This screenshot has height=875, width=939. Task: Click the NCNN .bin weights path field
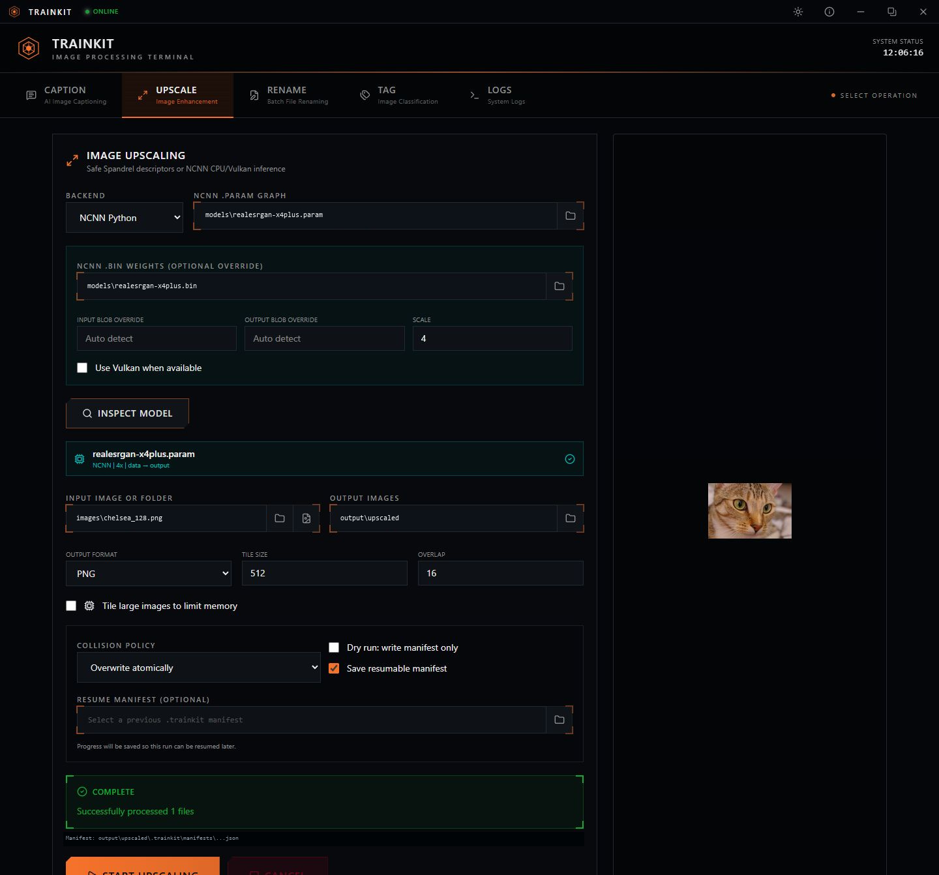312,286
